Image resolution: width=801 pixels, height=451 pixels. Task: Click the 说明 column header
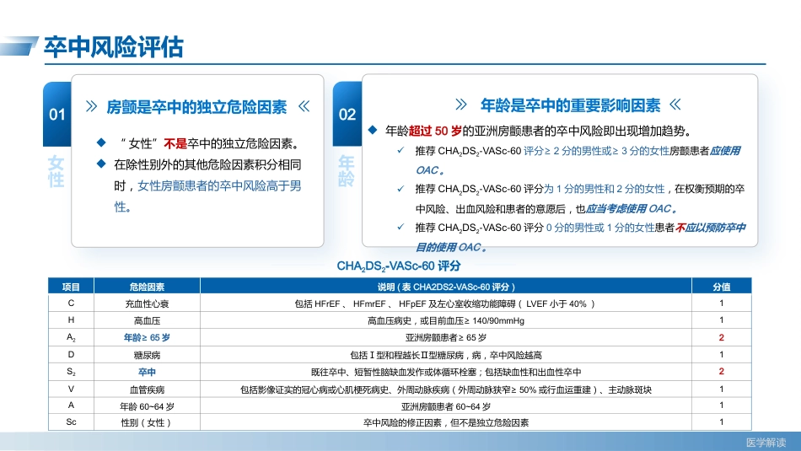coord(446,287)
